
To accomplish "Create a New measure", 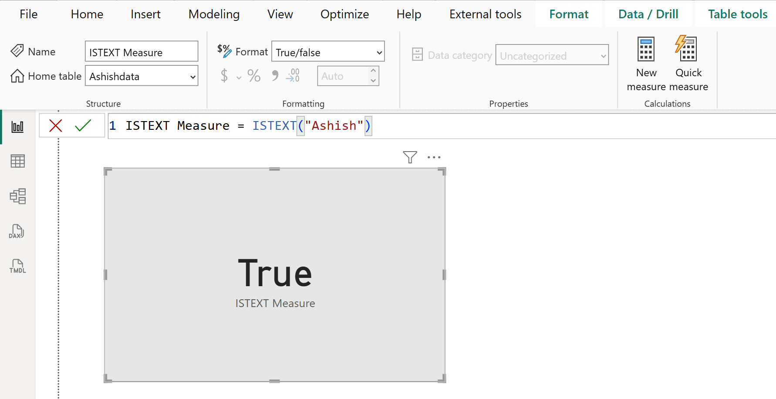I will pos(646,63).
